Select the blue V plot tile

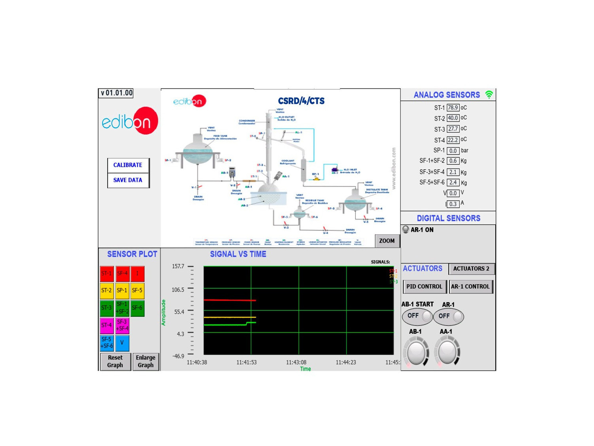[122, 343]
